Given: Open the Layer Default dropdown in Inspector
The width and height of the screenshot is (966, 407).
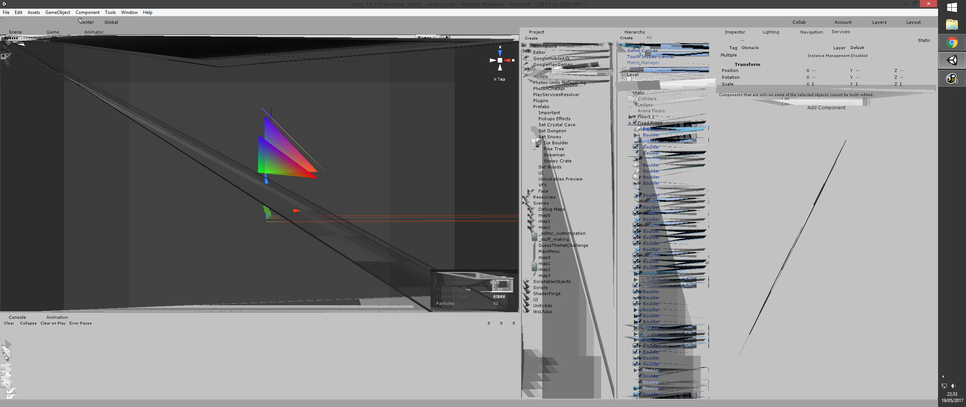Looking at the screenshot, I should 857,48.
